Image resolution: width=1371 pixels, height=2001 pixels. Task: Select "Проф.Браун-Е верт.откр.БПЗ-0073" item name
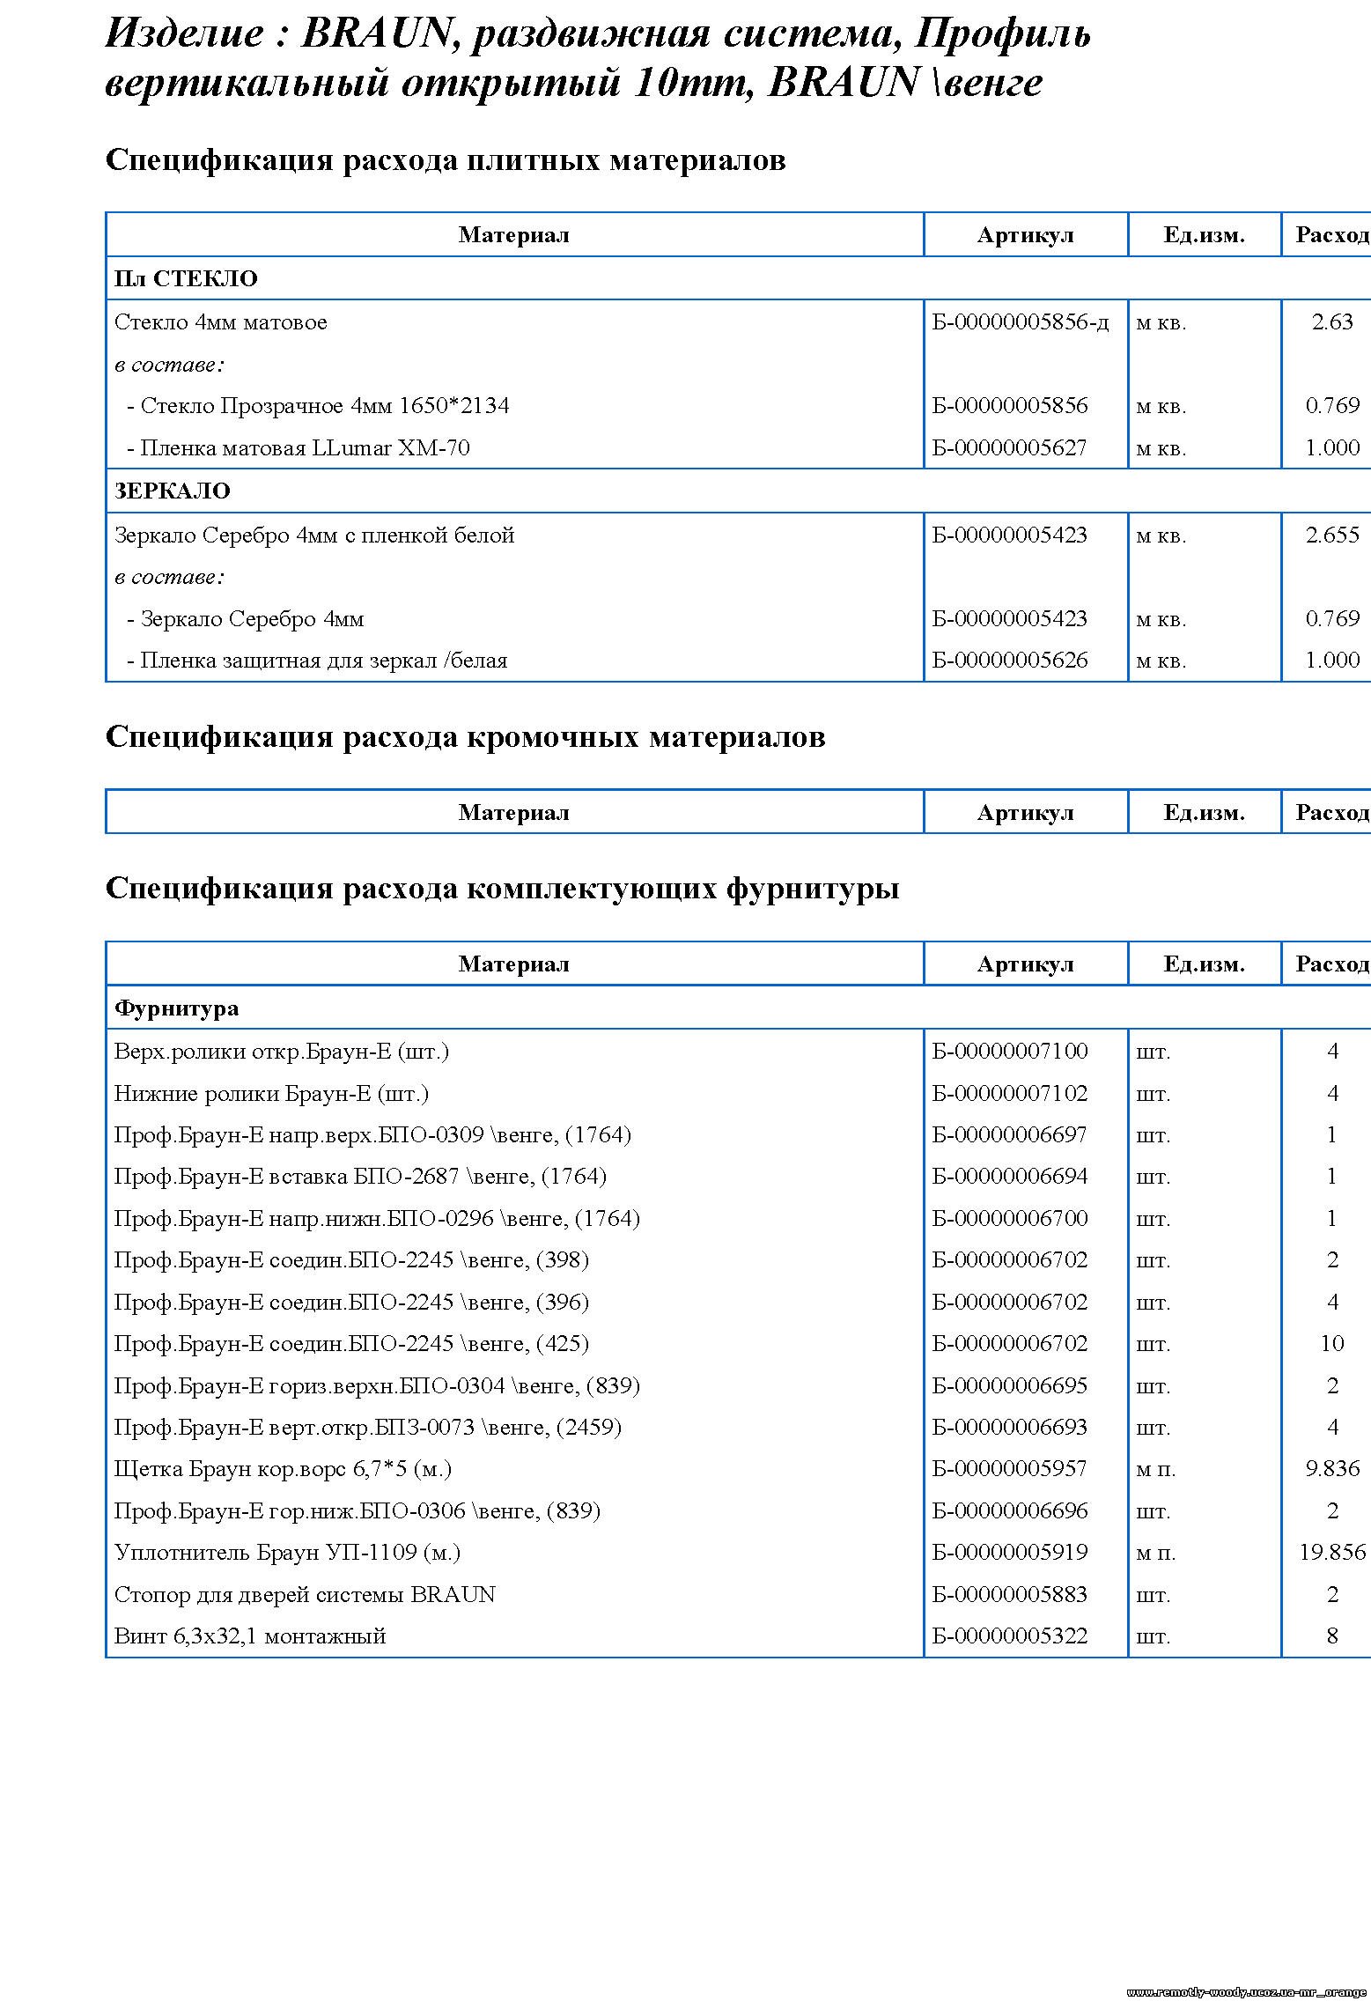coord(368,1428)
